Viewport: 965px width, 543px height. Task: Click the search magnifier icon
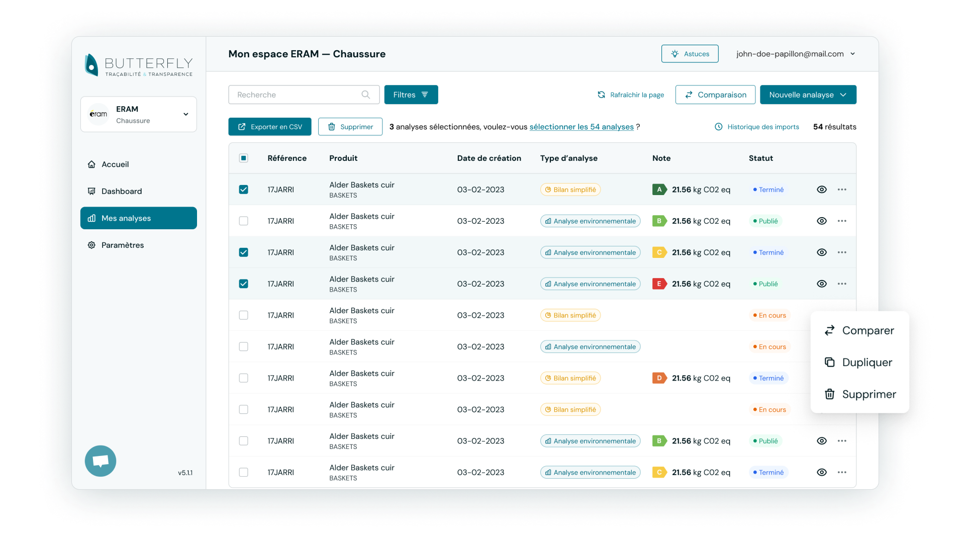(x=366, y=95)
